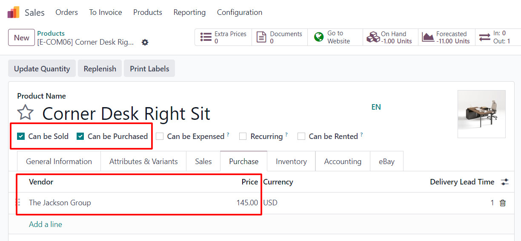Open Go to Website globe button
This screenshot has height=241, width=521.
tap(335, 37)
